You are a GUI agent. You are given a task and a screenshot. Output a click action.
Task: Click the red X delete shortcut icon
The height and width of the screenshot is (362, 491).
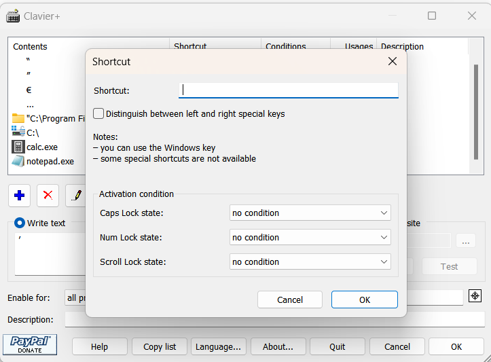(x=48, y=196)
